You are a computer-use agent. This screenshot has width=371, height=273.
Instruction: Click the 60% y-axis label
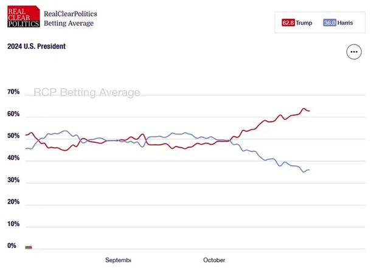[13, 114]
